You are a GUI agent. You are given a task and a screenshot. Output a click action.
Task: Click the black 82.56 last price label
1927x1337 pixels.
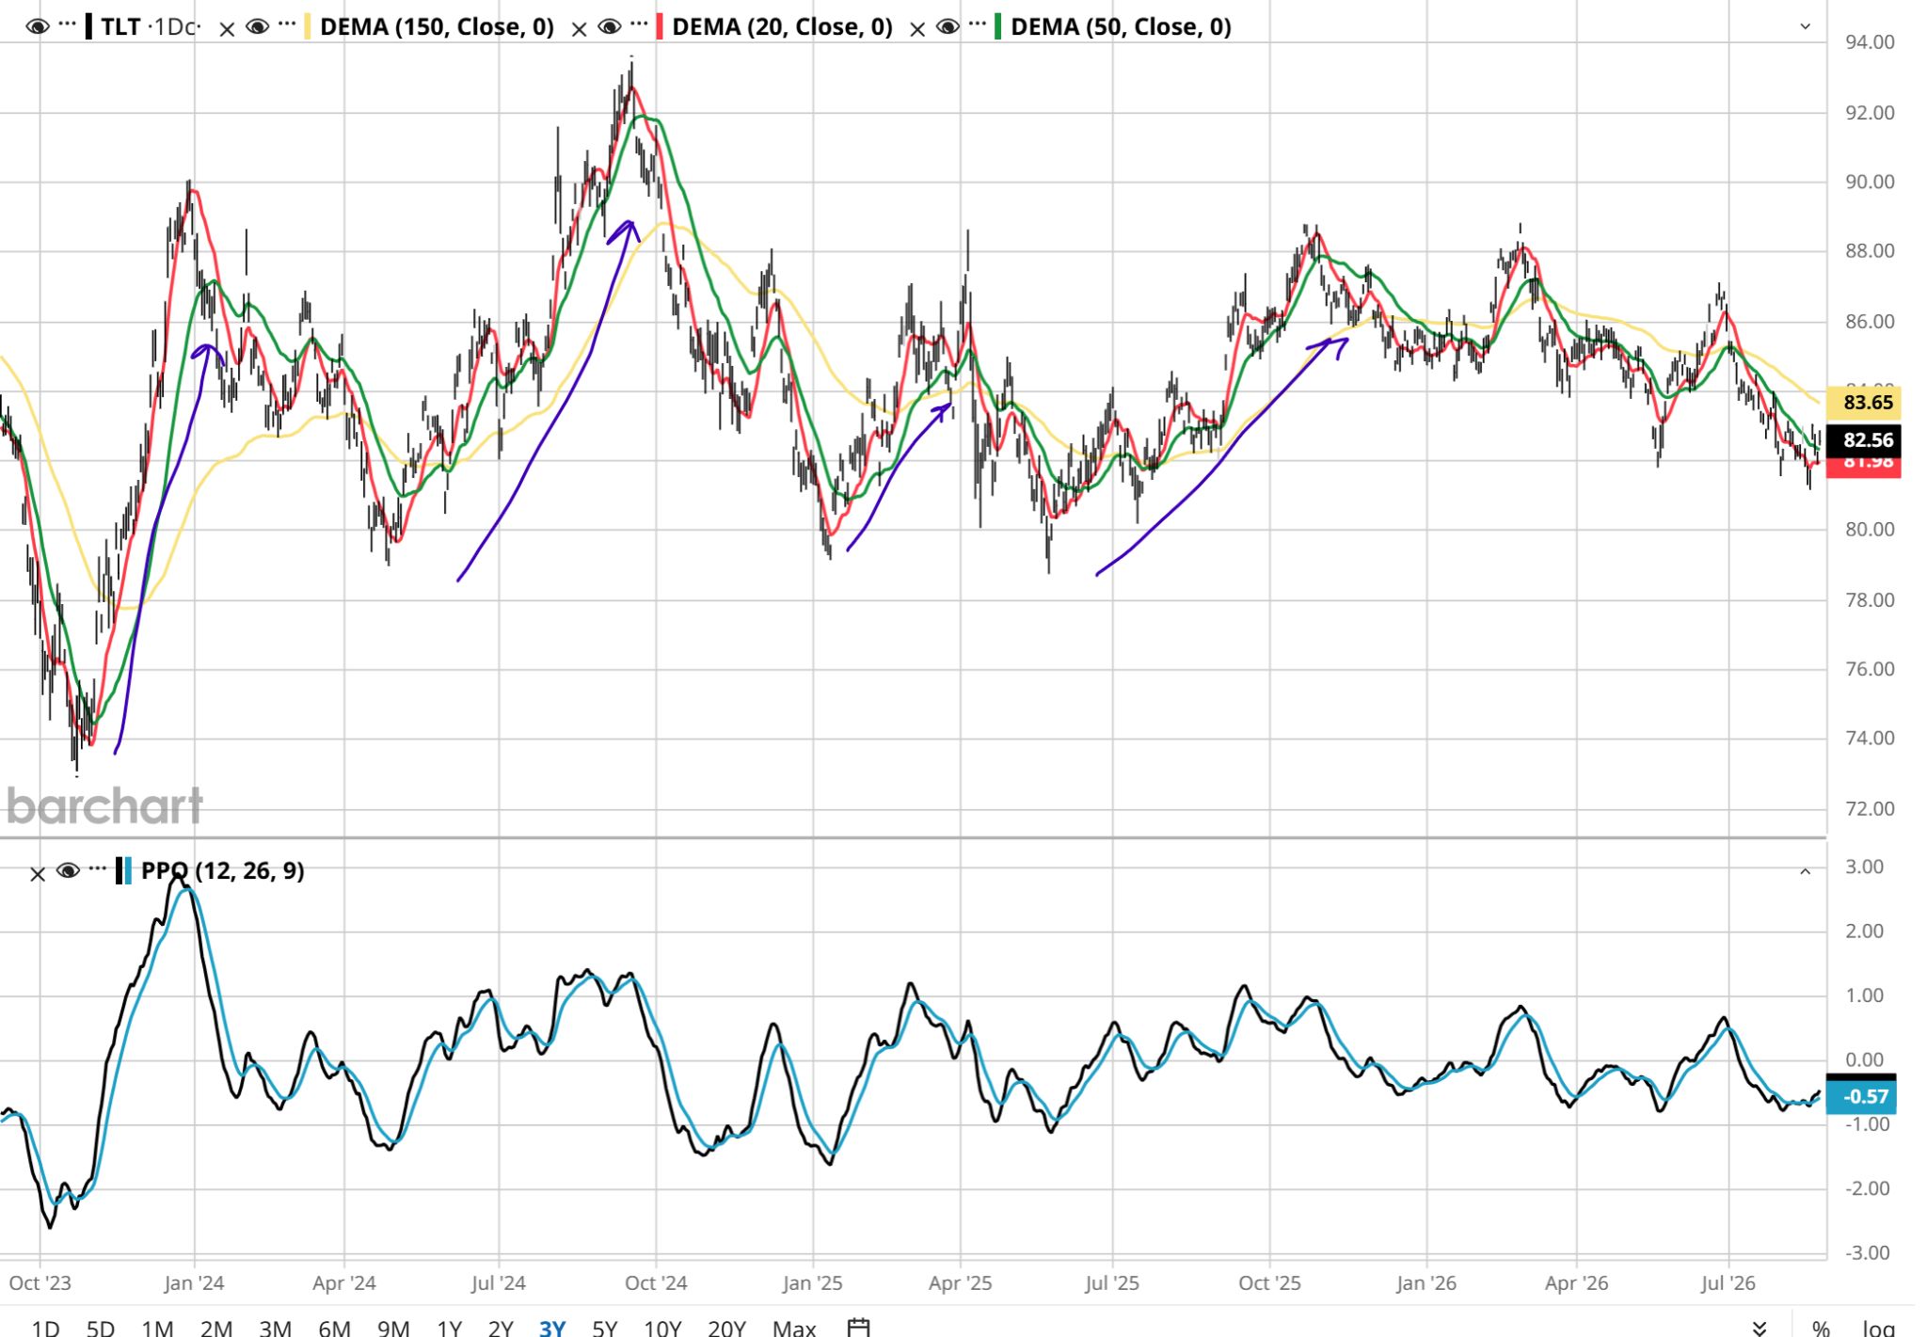1862,439
